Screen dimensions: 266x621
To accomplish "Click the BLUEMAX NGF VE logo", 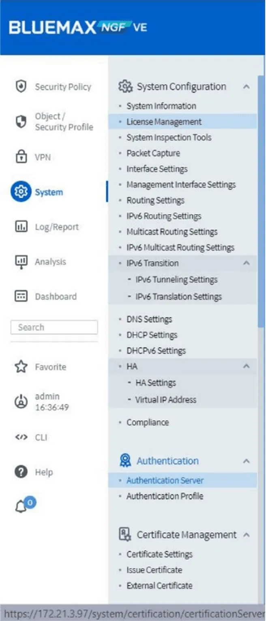I will pos(78,27).
